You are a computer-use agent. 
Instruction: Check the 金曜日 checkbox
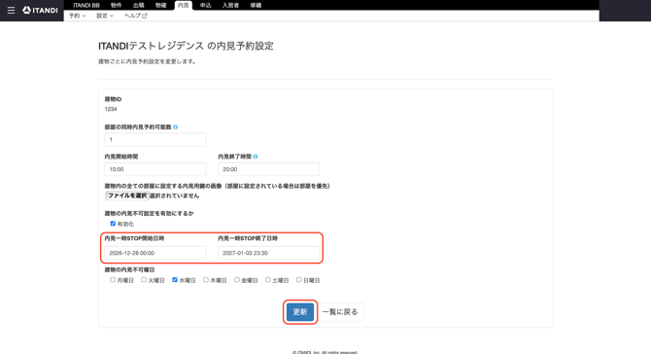click(x=237, y=280)
